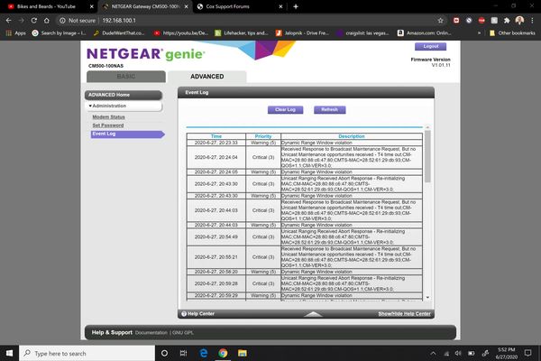Click the browser home icon
The image size is (541, 361).
click(x=47, y=21)
